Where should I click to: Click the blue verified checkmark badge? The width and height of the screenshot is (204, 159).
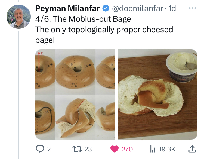[105, 9]
